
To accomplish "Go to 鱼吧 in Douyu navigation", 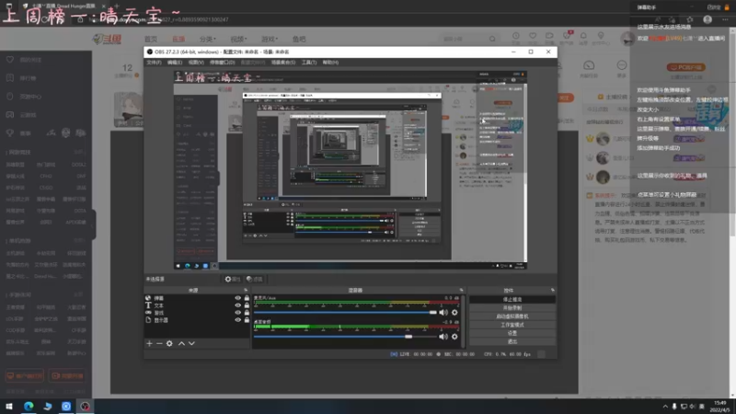I will (x=299, y=39).
